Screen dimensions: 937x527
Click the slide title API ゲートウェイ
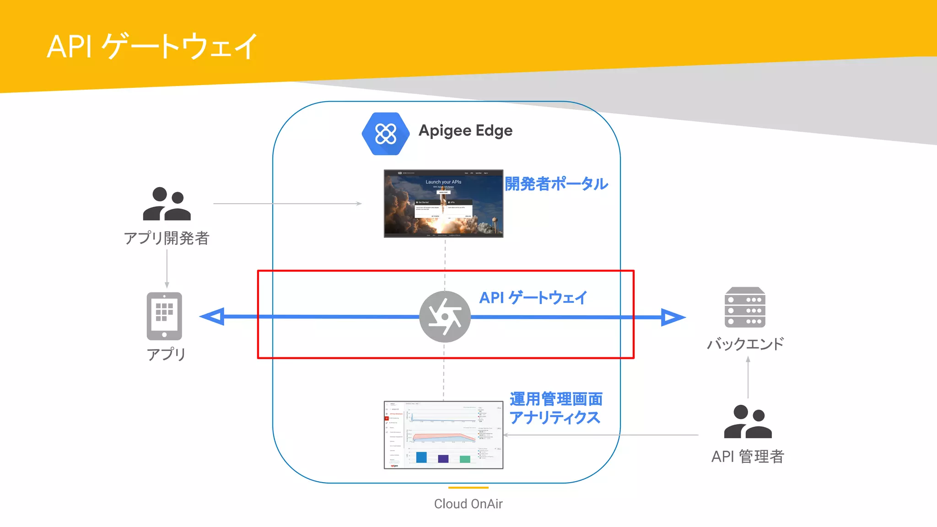pyautogui.click(x=152, y=46)
